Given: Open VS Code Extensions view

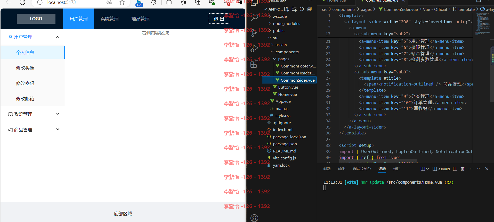Looking at the screenshot, I should (254, 64).
